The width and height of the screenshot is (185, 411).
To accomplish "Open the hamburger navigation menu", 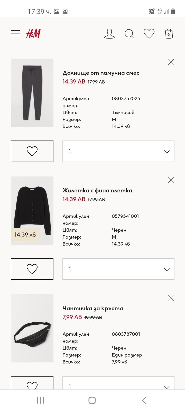I will pos(15,33).
